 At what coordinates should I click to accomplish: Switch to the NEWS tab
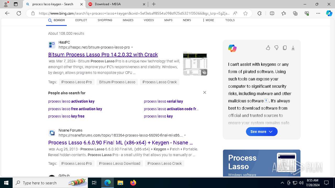[x=187, y=20]
